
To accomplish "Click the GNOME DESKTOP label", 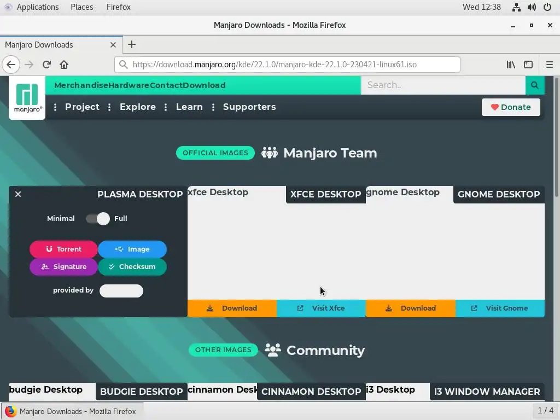I will pyautogui.click(x=499, y=194).
